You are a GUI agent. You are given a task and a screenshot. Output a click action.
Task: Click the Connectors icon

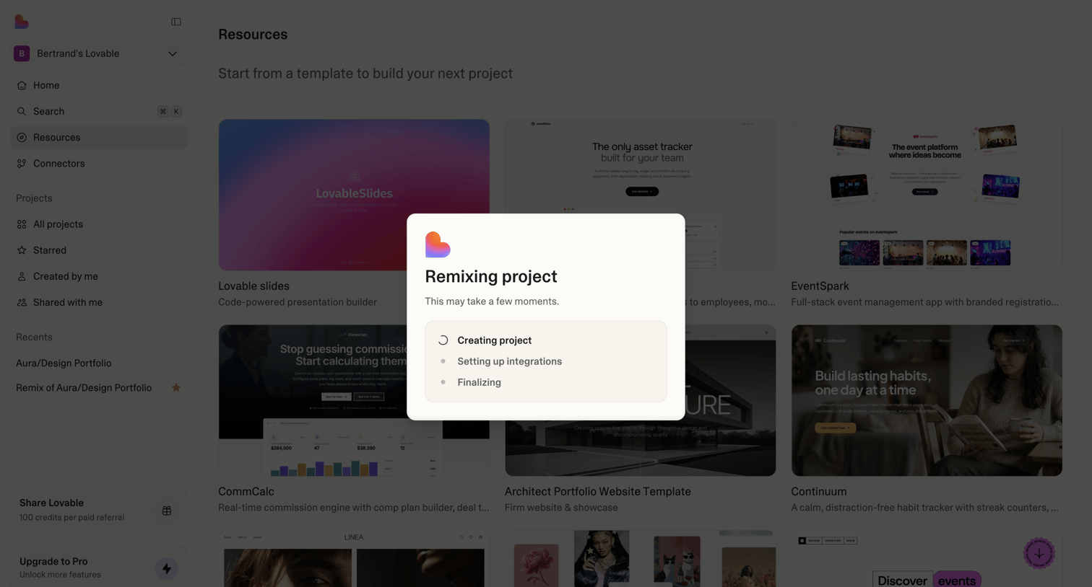[22, 164]
